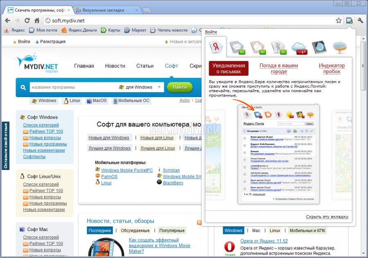368x258 pixels.
Task: Open the weather cloud icon in popup
Action: coord(299,48)
